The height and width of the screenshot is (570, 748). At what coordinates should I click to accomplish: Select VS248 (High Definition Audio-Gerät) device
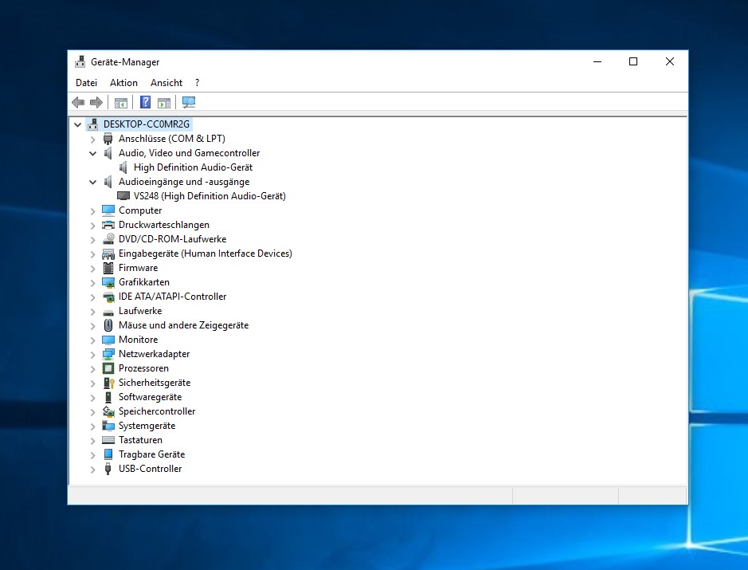(x=210, y=196)
